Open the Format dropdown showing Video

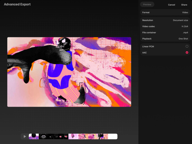click(165, 12)
